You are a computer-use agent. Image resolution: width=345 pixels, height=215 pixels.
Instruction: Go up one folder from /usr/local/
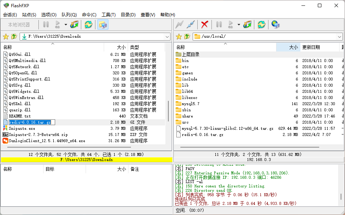coord(187,37)
